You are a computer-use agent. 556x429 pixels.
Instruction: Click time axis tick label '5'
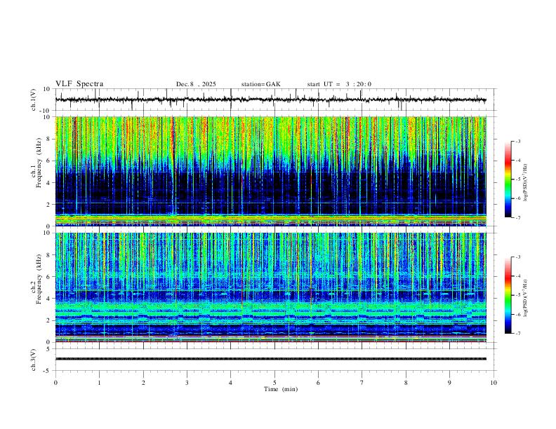[274, 383]
